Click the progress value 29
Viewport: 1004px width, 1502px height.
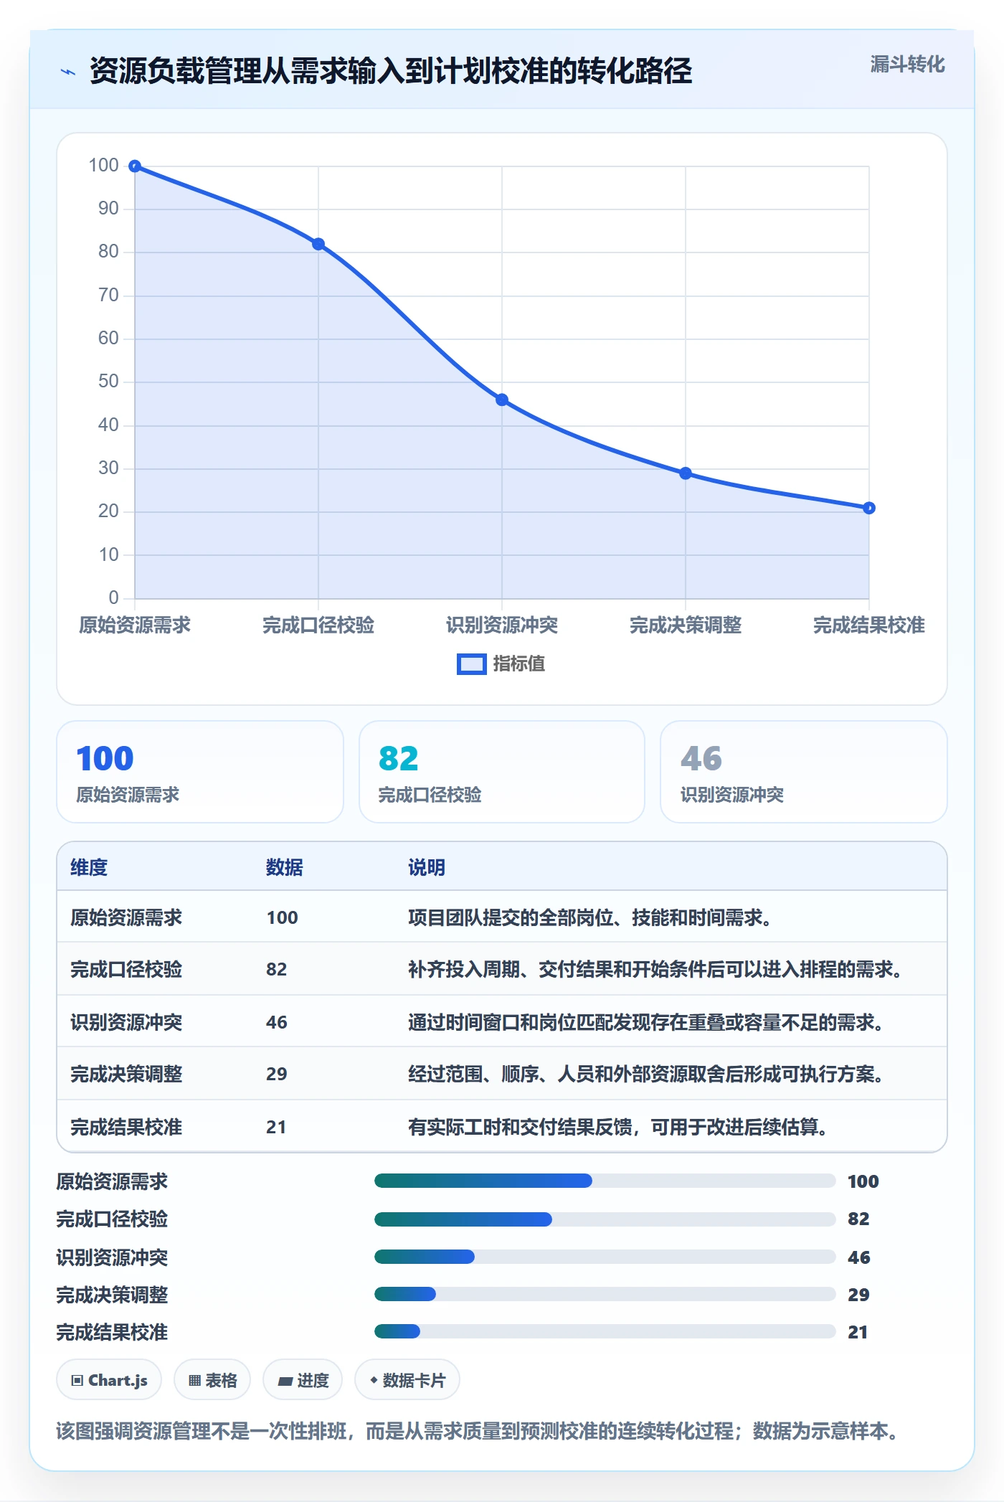pyautogui.click(x=858, y=1295)
